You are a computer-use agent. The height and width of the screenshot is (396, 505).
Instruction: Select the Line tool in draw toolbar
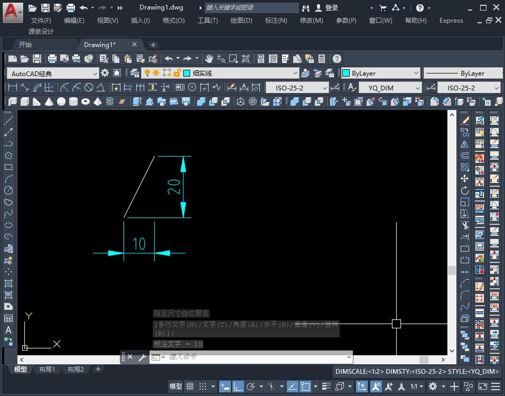click(x=8, y=121)
